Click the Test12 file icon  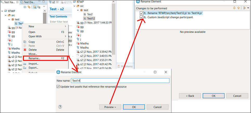coord(85,18)
